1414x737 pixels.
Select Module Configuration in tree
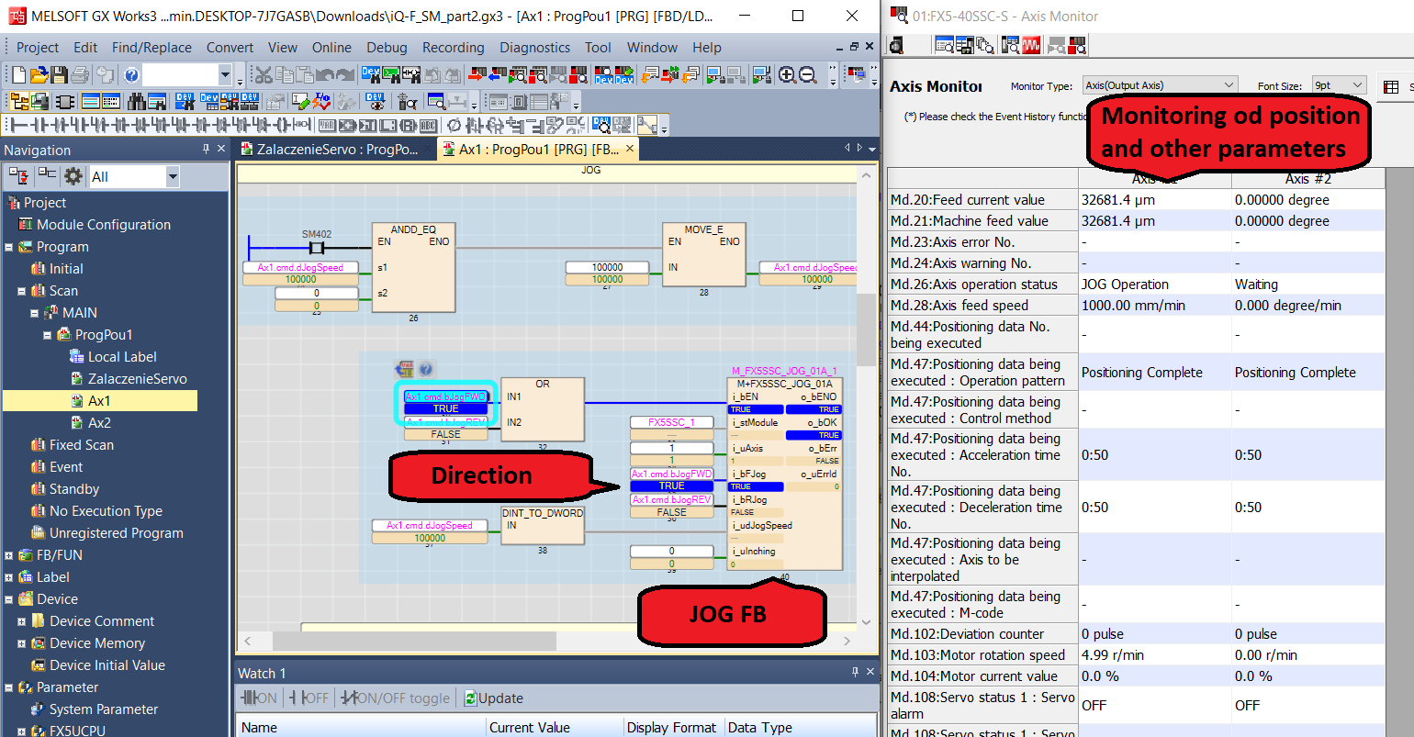tap(103, 225)
